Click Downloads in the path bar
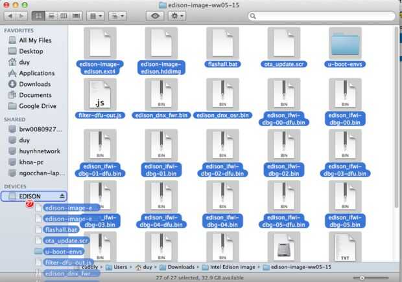Image resolution: width=402 pixels, height=282 pixels. point(177,267)
